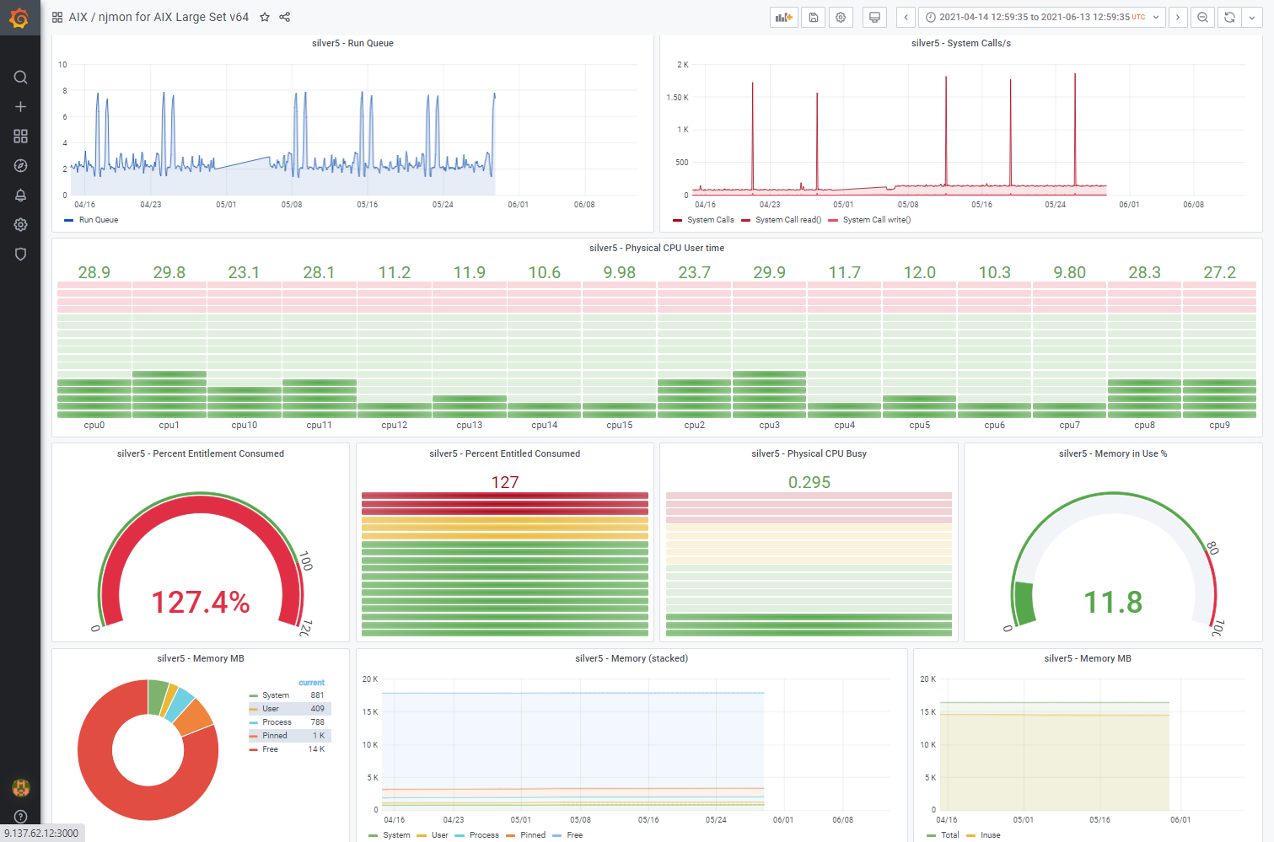Screen dimensions: 1274x842
Task: Toggle System series in Memory (stacked) legend
Action: (396, 835)
